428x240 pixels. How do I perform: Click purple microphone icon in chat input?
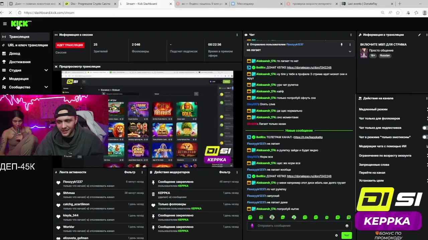pos(252,226)
